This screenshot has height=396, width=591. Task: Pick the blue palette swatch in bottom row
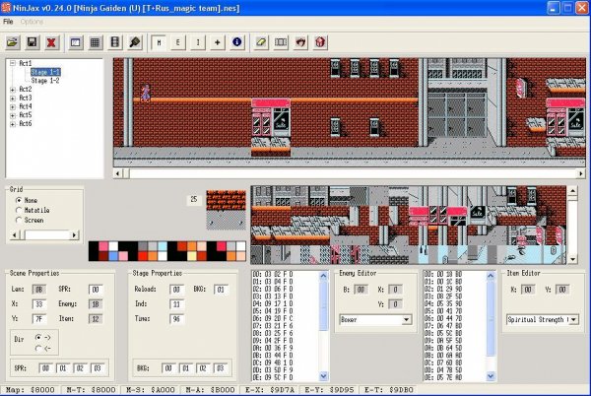point(113,256)
